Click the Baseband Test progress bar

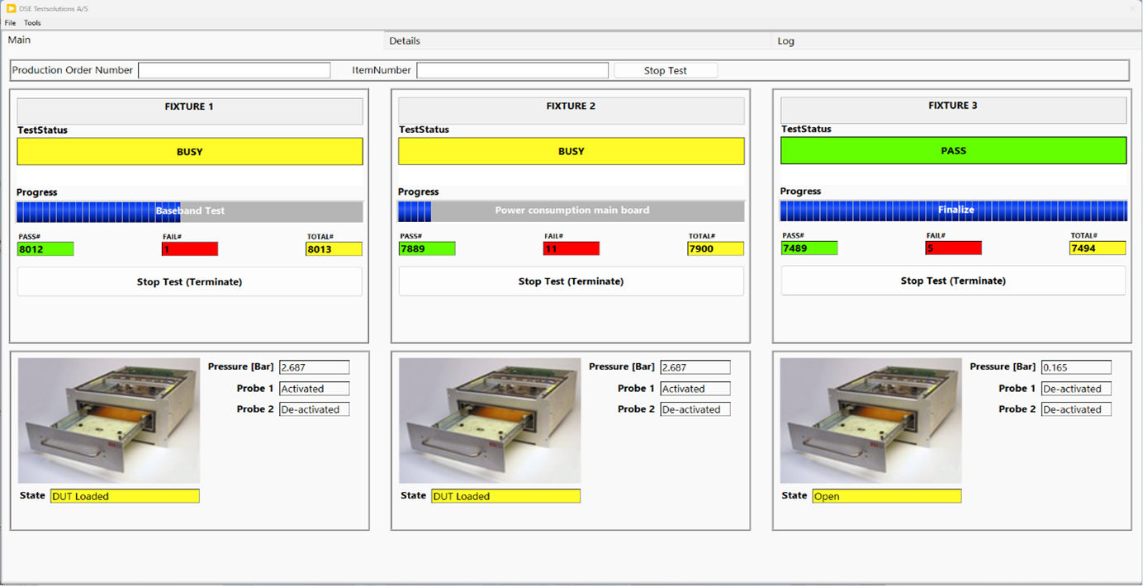coord(189,210)
